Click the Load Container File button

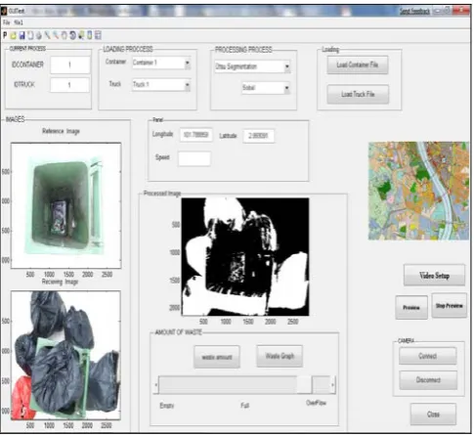pyautogui.click(x=358, y=65)
